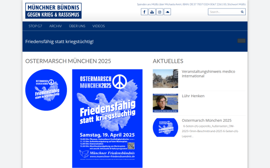Click the search magnifier icon
Screen dimensions: 270x168
pos(242,12)
